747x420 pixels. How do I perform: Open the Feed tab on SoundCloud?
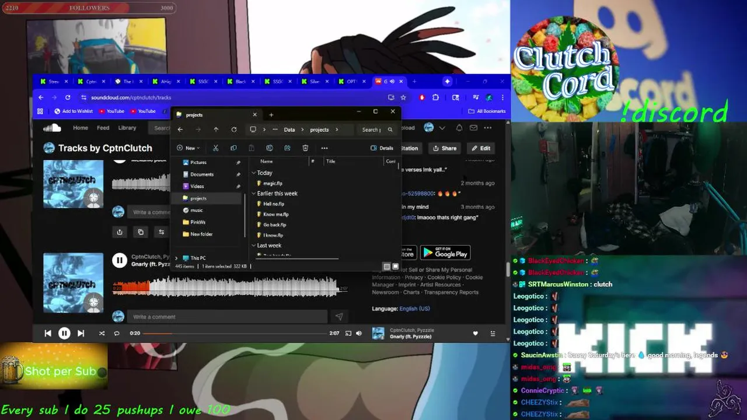click(x=103, y=128)
